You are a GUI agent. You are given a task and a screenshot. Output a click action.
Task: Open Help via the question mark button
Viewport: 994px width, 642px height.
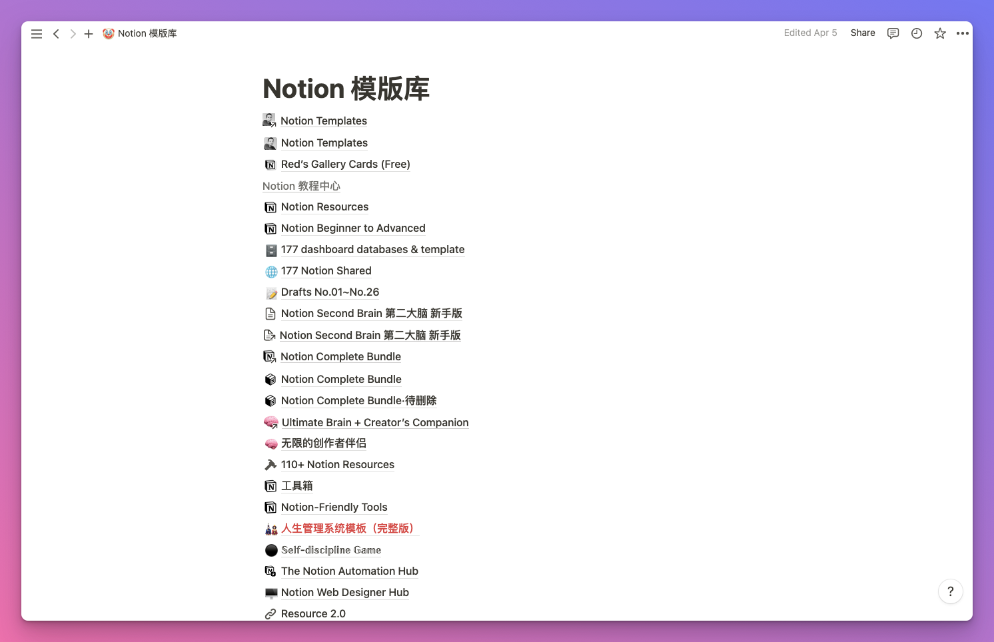[951, 591]
